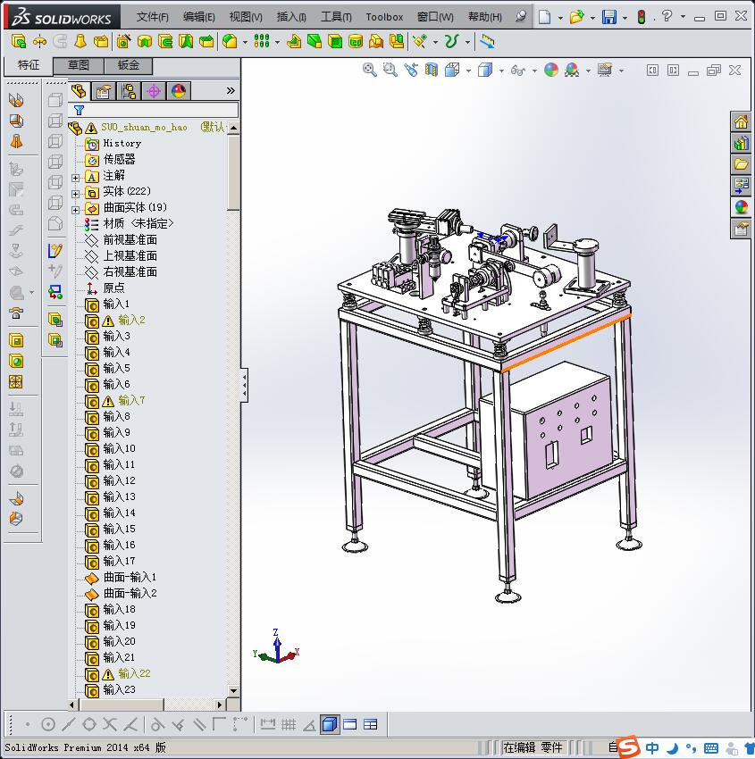Click the Help question mark icon
The height and width of the screenshot is (759, 755).
pyautogui.click(x=667, y=16)
